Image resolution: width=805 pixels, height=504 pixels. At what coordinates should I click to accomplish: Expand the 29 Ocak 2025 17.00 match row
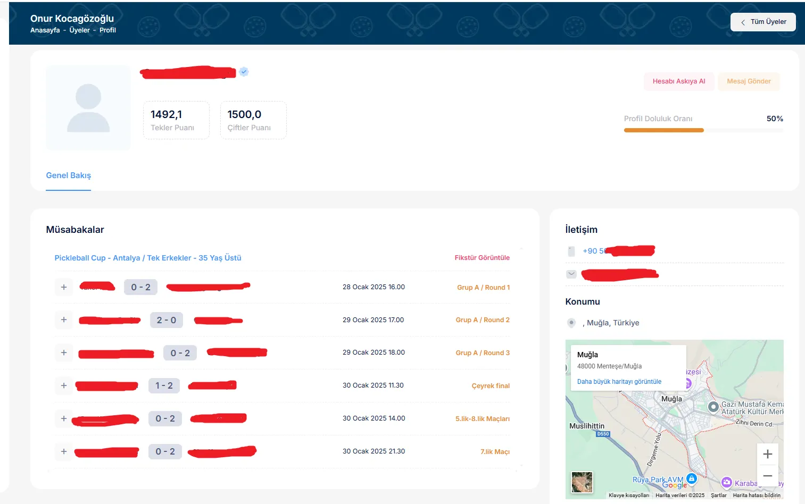64,320
